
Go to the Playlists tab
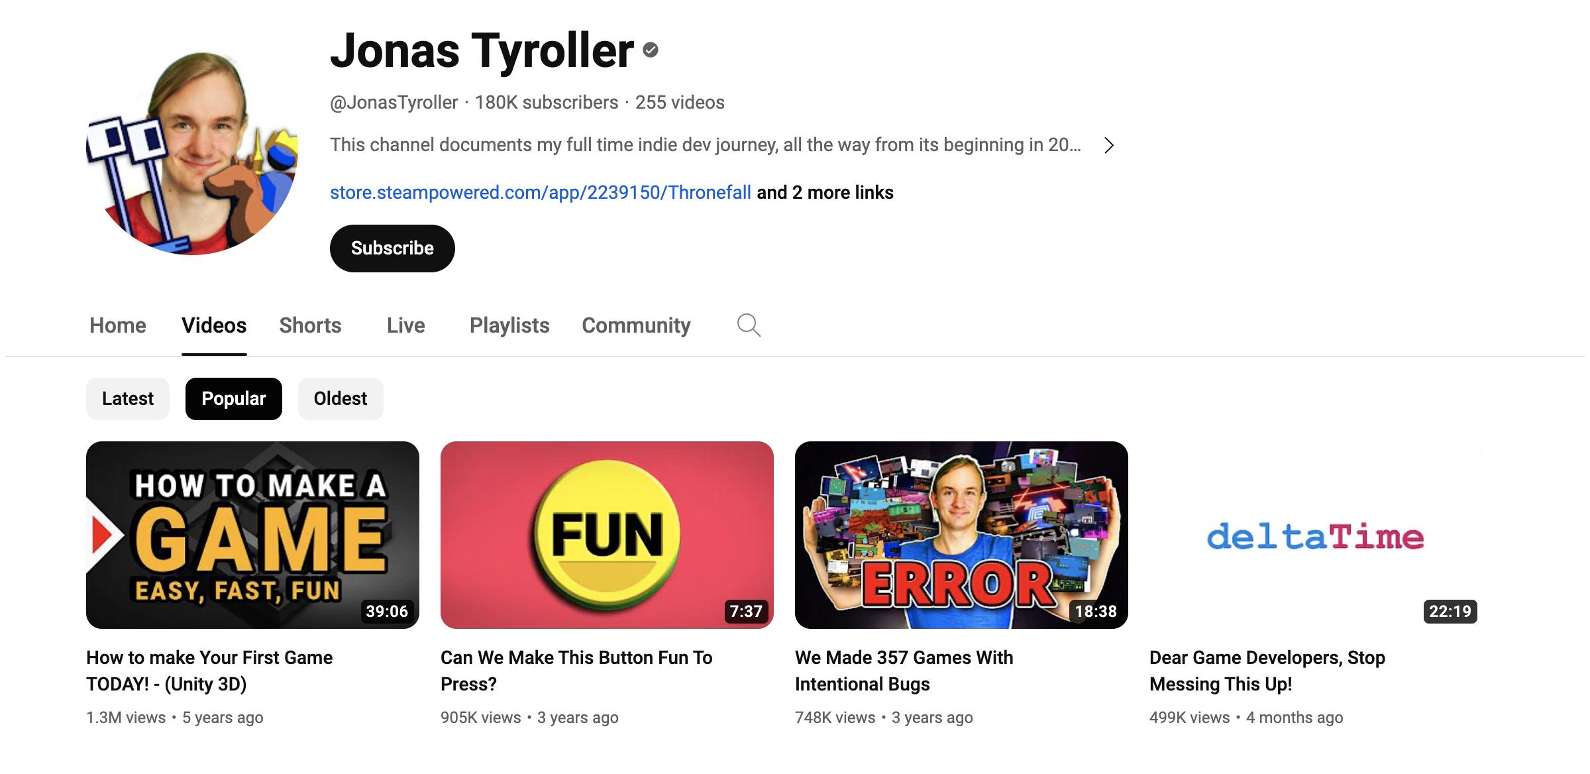[x=509, y=325]
